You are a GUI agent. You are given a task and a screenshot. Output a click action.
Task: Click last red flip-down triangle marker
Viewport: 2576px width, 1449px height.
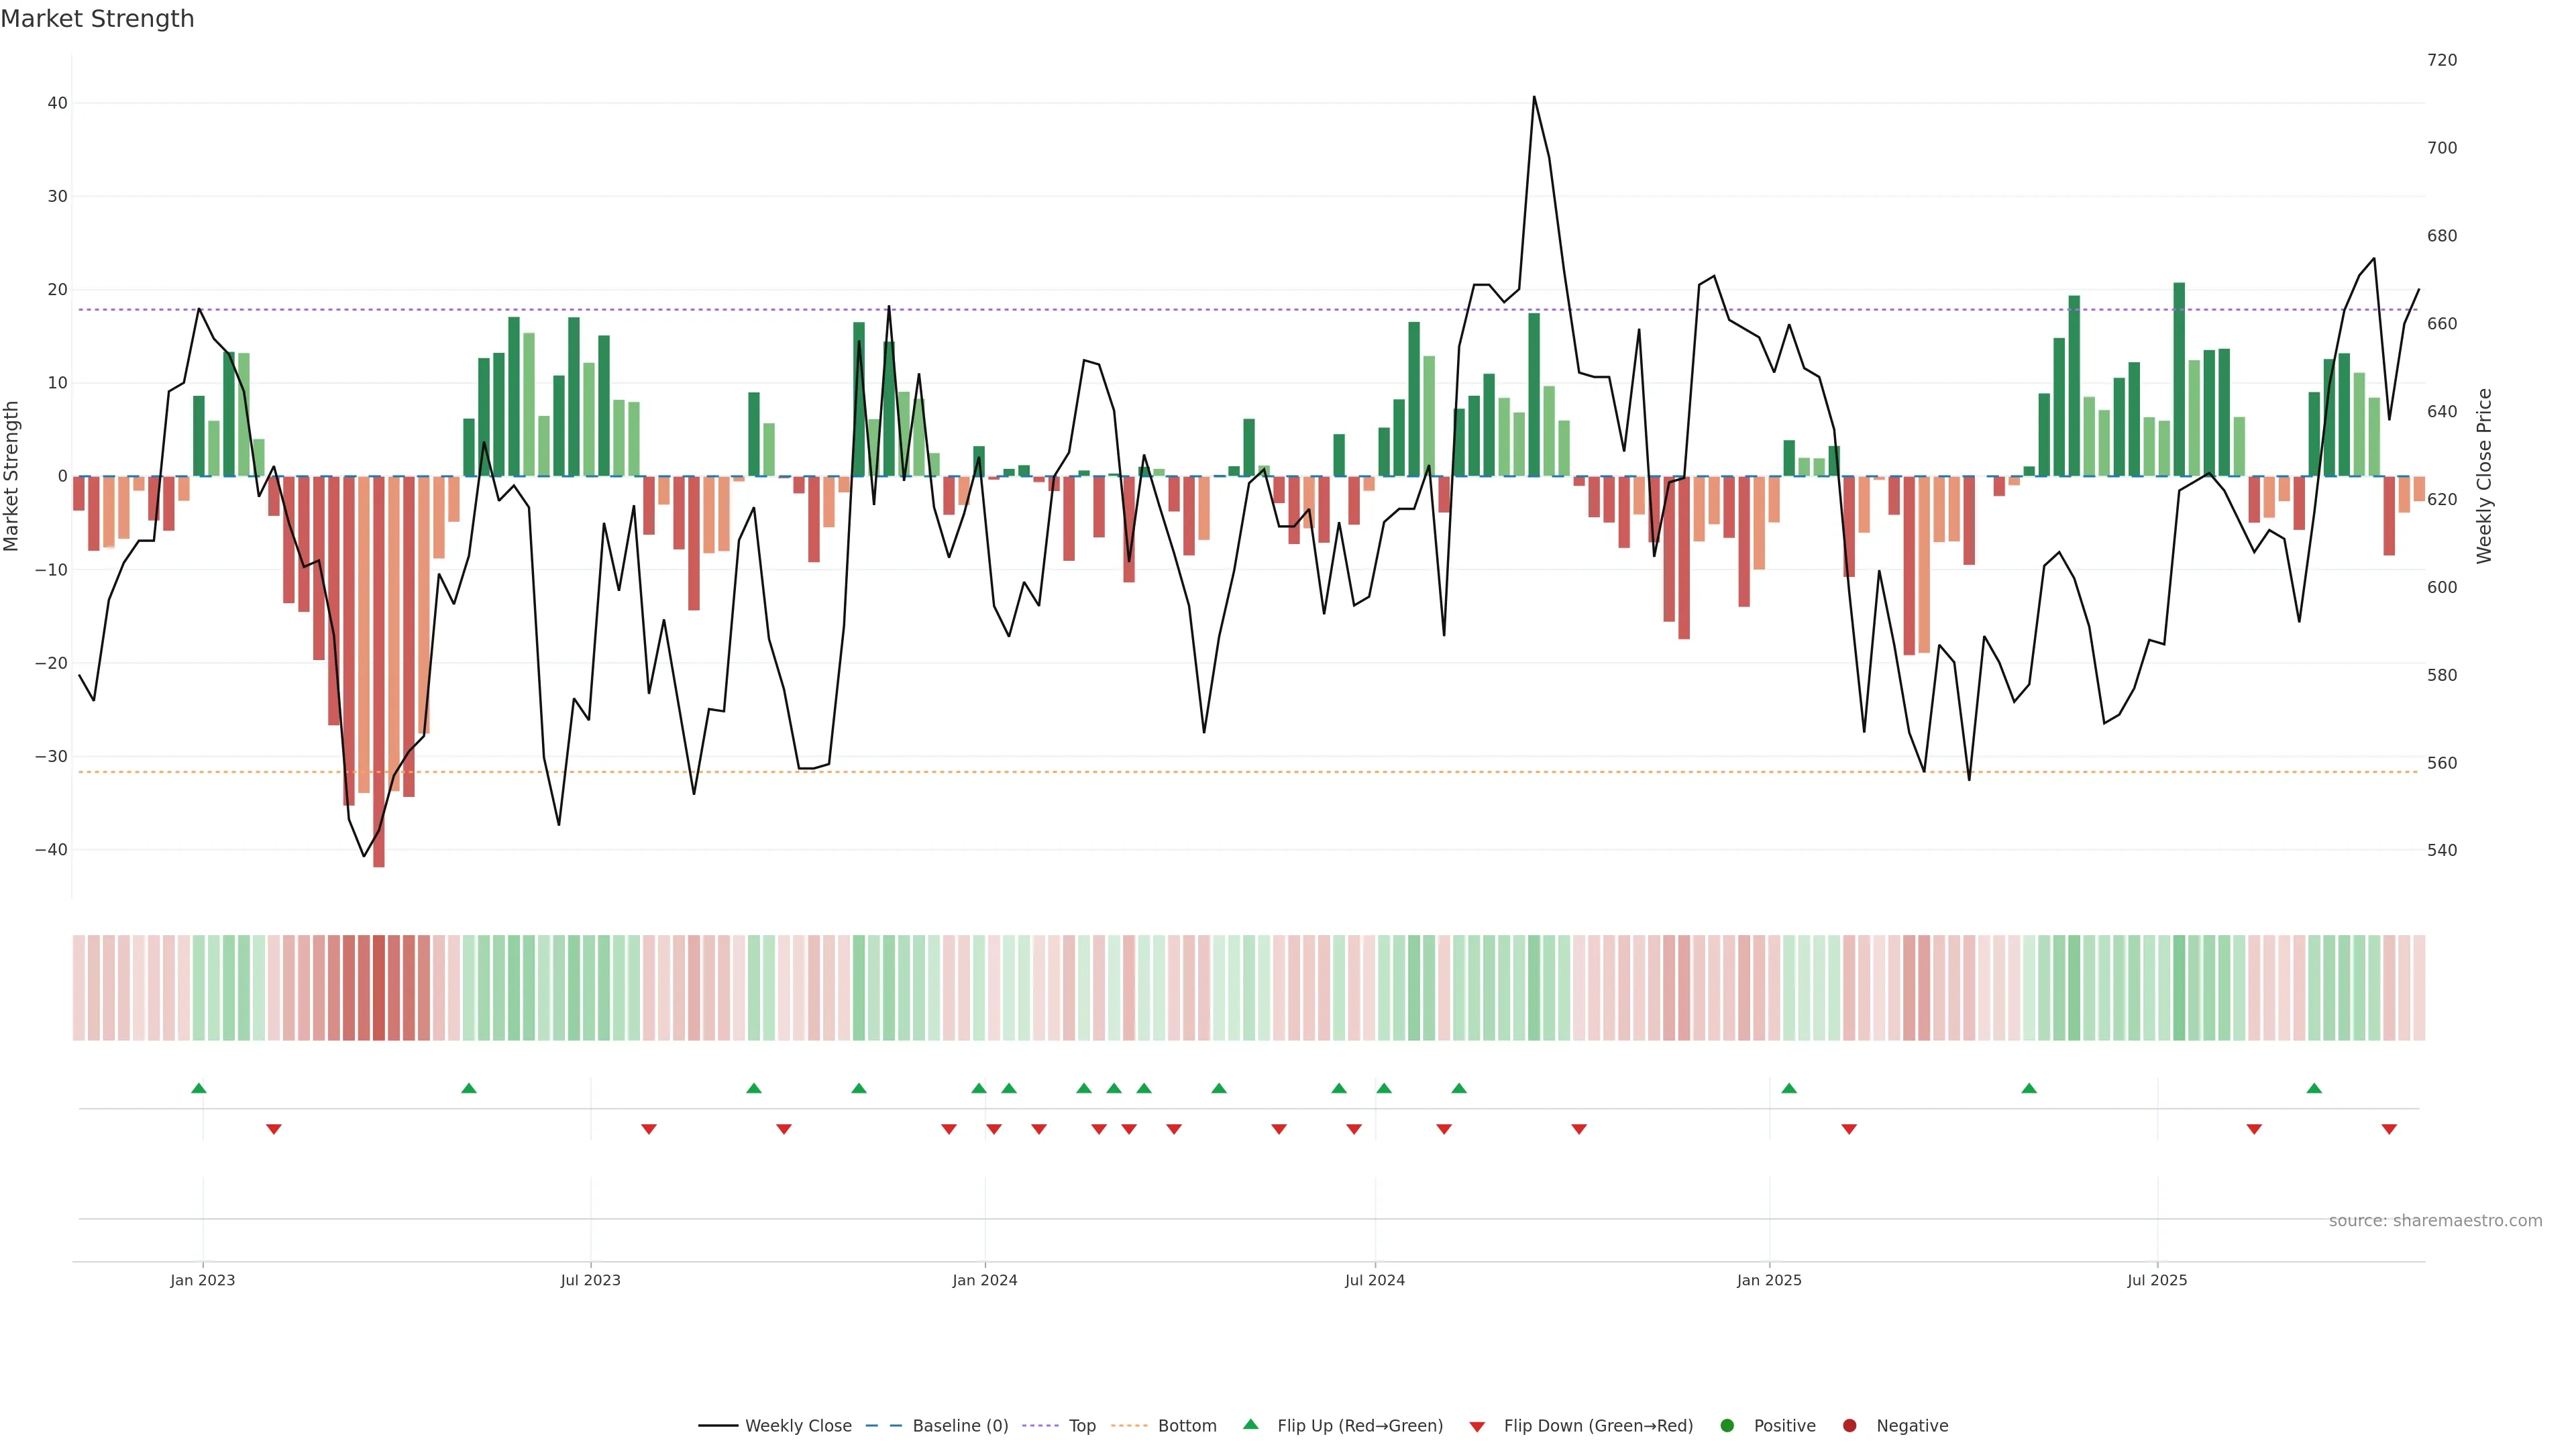2389,1129
